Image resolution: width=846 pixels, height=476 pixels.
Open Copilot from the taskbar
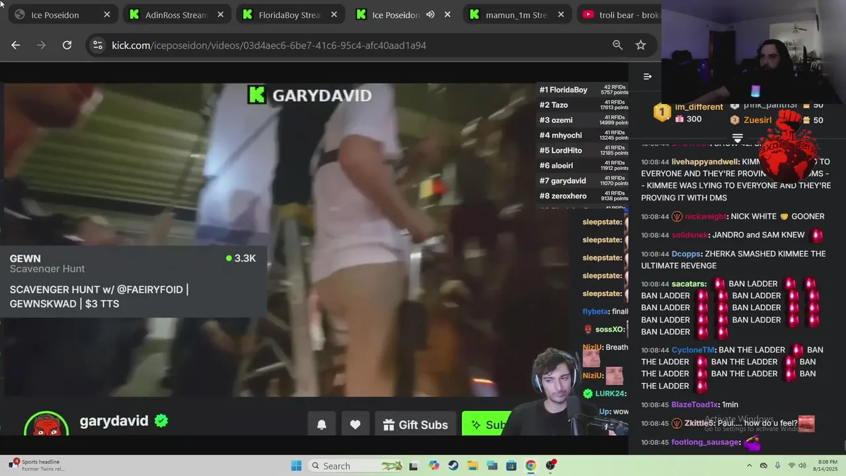point(434,465)
